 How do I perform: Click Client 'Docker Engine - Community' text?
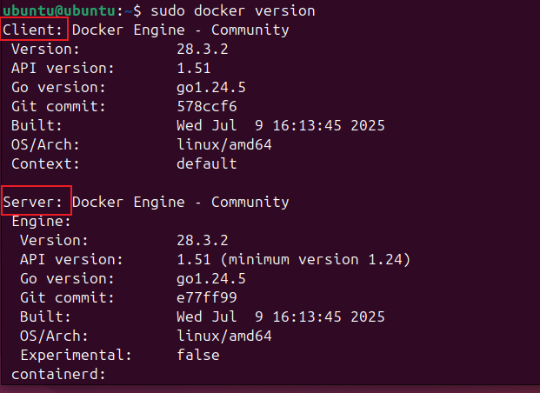[181, 30]
